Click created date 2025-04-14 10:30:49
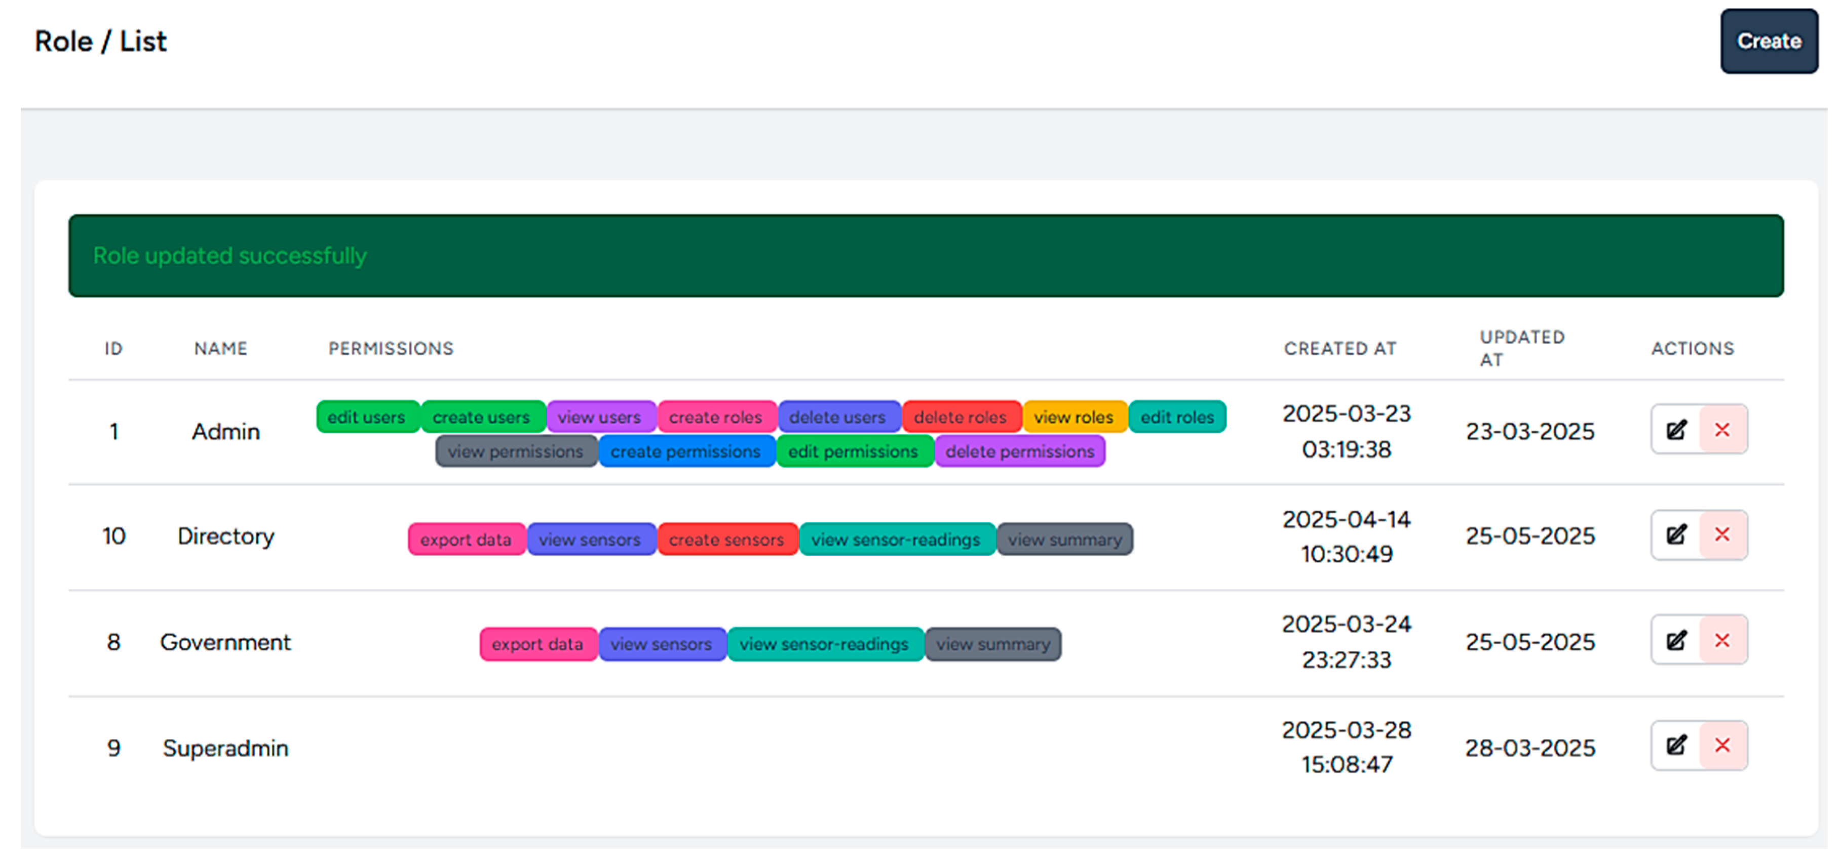 pos(1347,537)
